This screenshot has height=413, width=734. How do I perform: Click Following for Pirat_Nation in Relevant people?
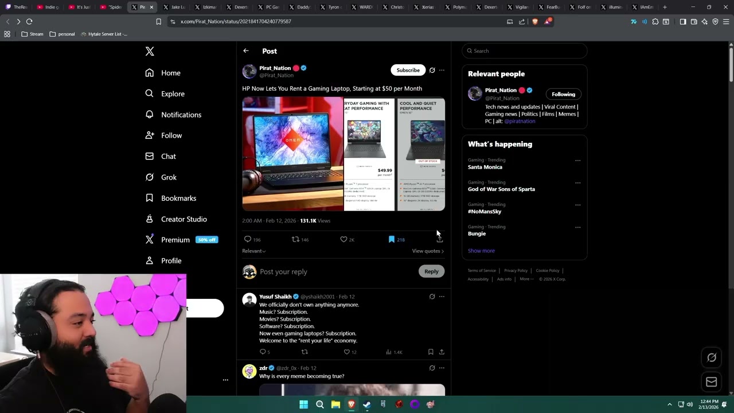click(x=563, y=94)
